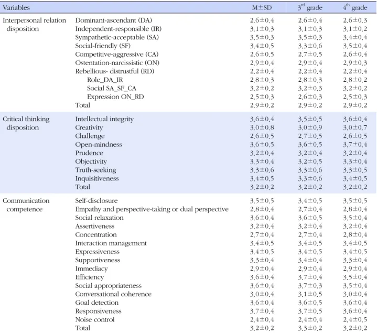Select the 'Objectivity' row label
Viewport: 377px width, 333px height.
point(91,162)
